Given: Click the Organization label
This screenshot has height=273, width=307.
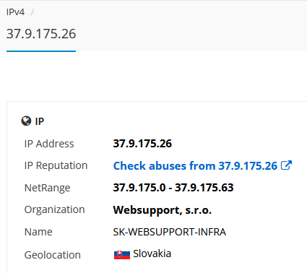Looking at the screenshot, I should click(x=54, y=210).
